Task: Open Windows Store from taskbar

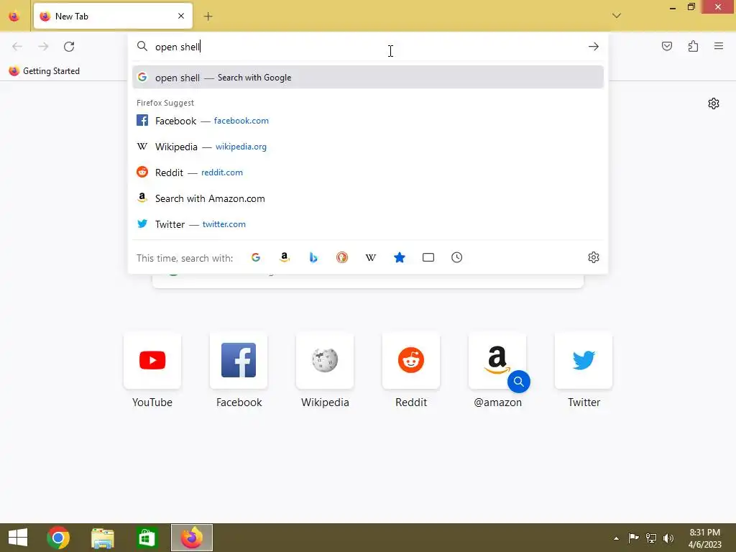Action: pos(147,538)
